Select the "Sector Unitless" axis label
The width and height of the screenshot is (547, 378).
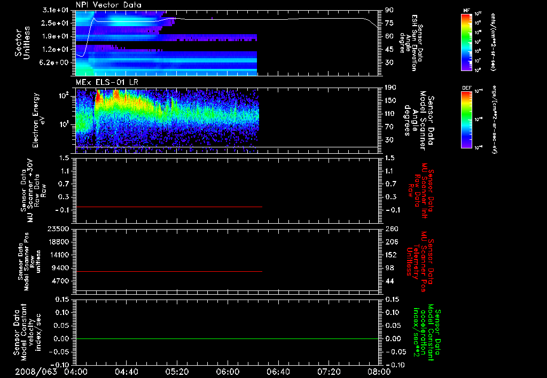click(22, 43)
